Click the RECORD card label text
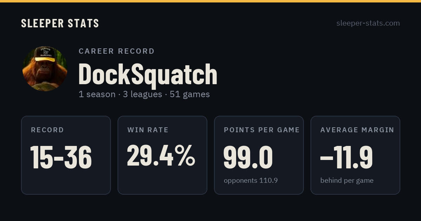The width and height of the screenshot is (421, 221). pos(47,130)
